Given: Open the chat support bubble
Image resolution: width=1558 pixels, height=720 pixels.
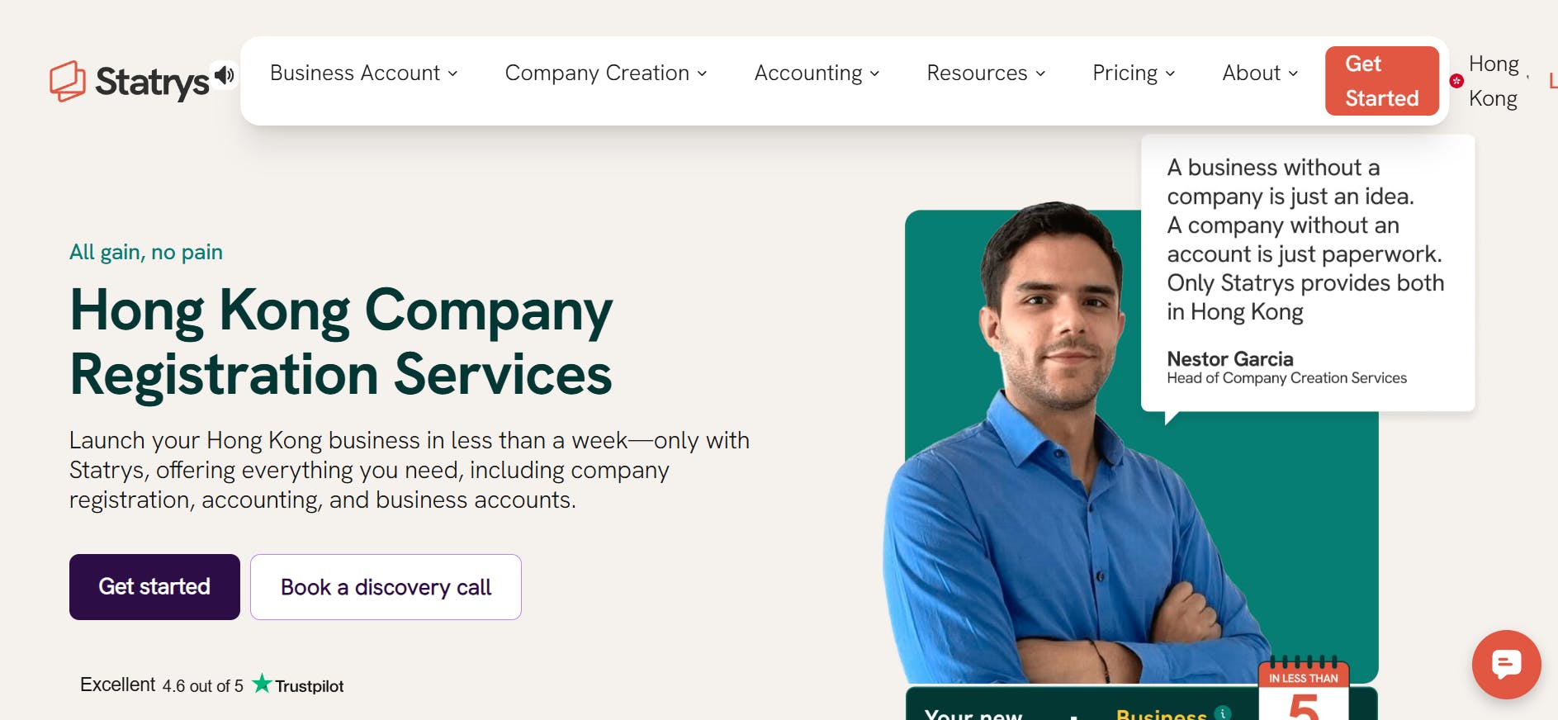Looking at the screenshot, I should (1506, 664).
